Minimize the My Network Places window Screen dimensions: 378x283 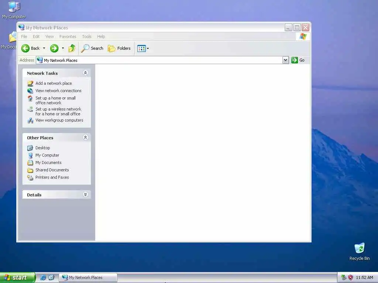click(288, 27)
